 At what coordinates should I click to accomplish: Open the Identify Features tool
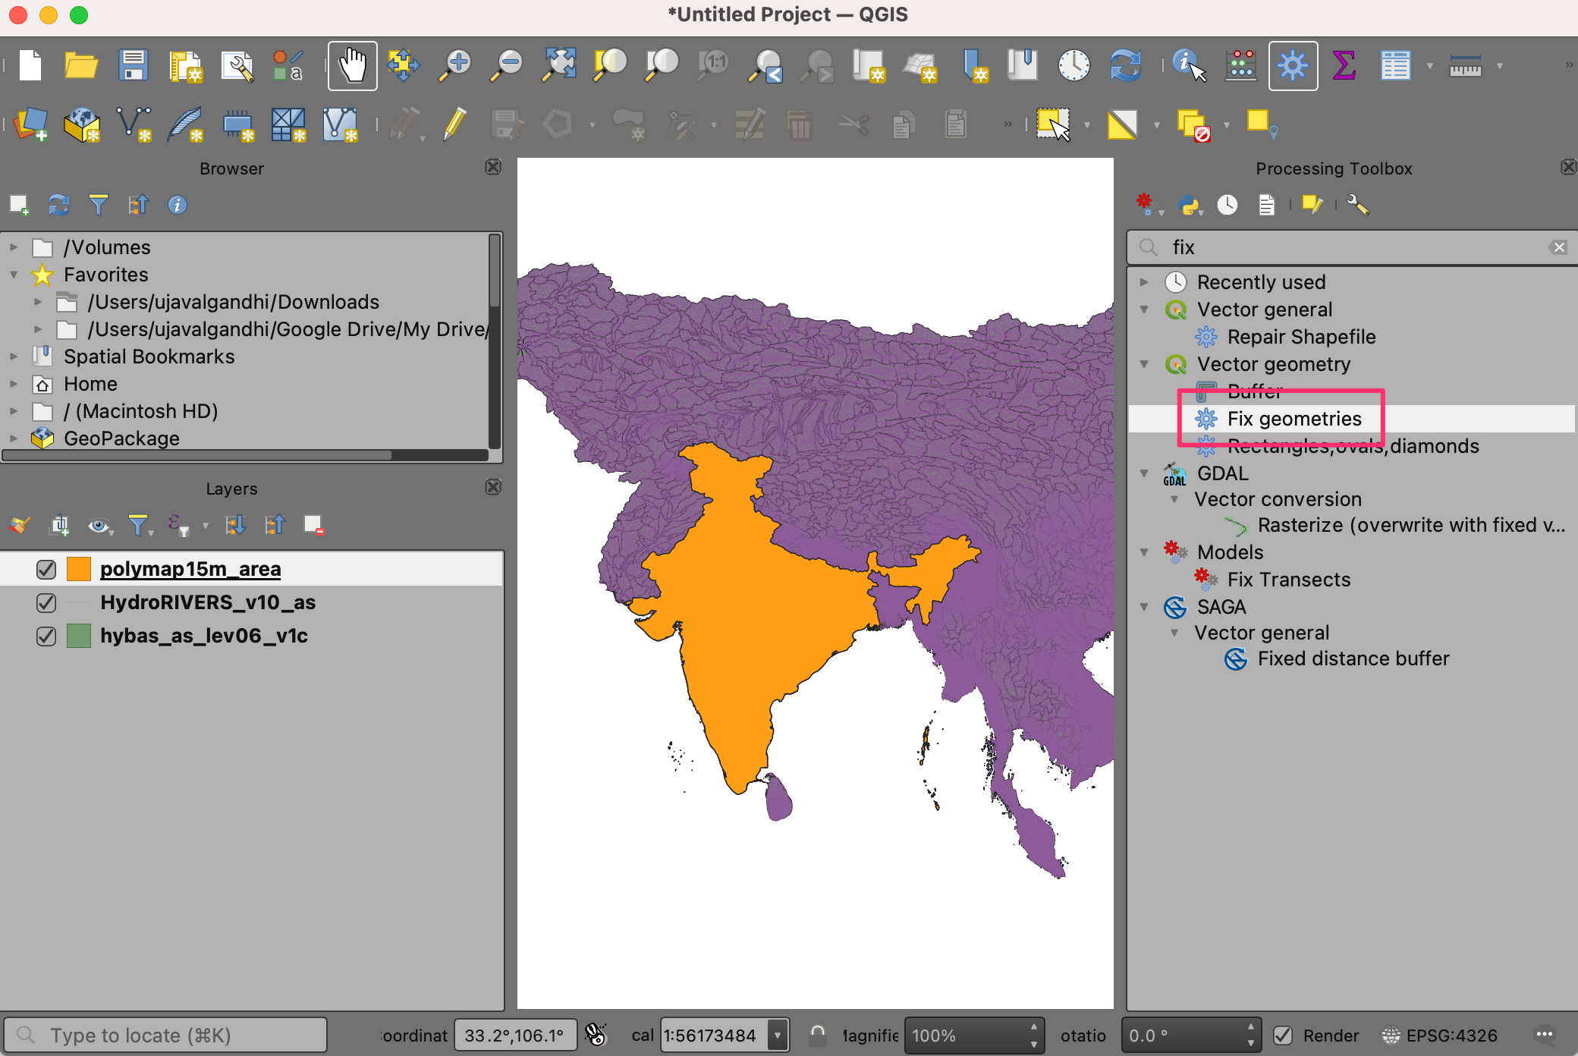(1188, 66)
